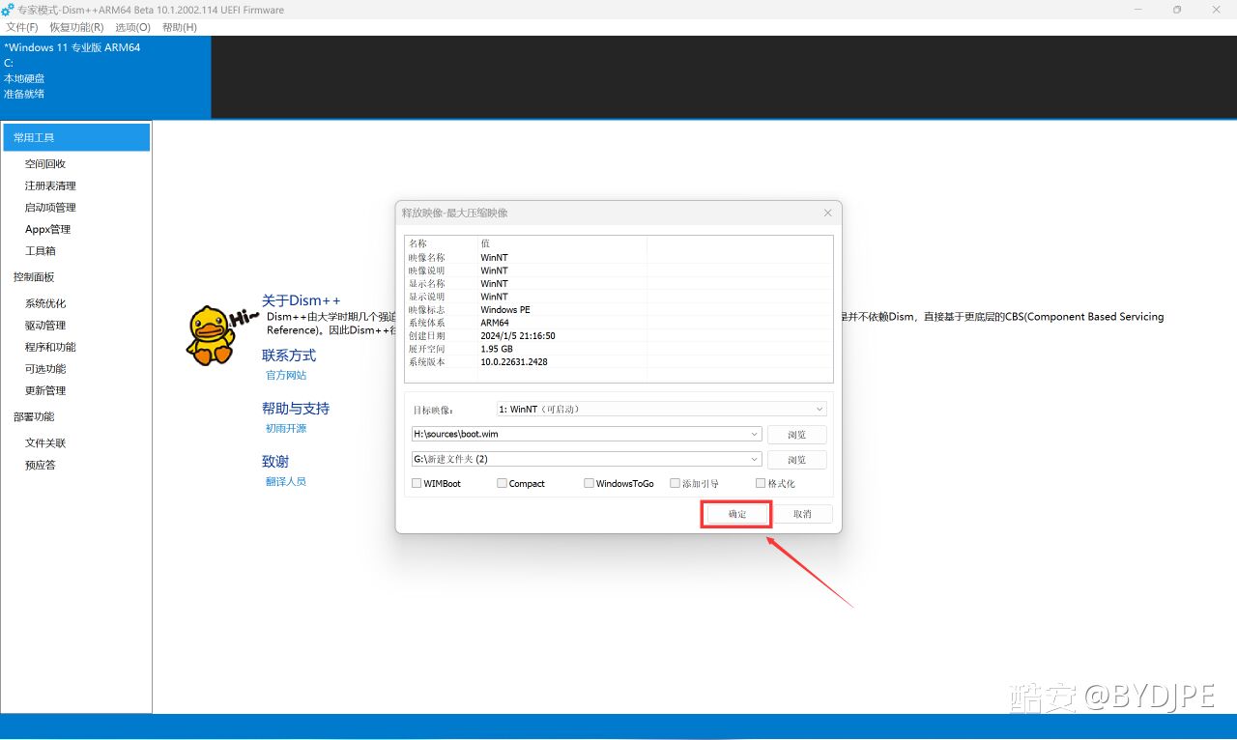Enable the WIMBoot checkbox
The image size is (1237, 740).
(417, 483)
